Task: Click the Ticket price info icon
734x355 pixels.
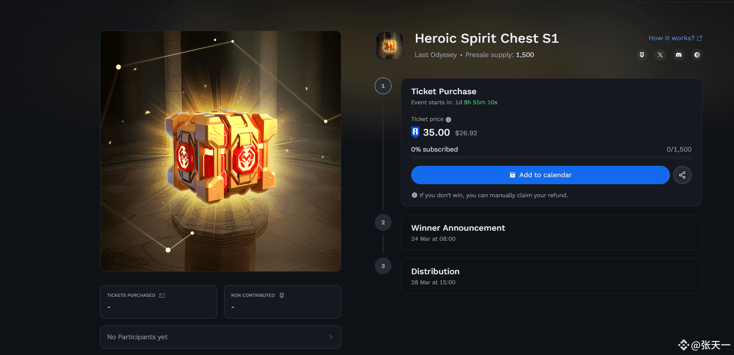Action: (x=448, y=120)
